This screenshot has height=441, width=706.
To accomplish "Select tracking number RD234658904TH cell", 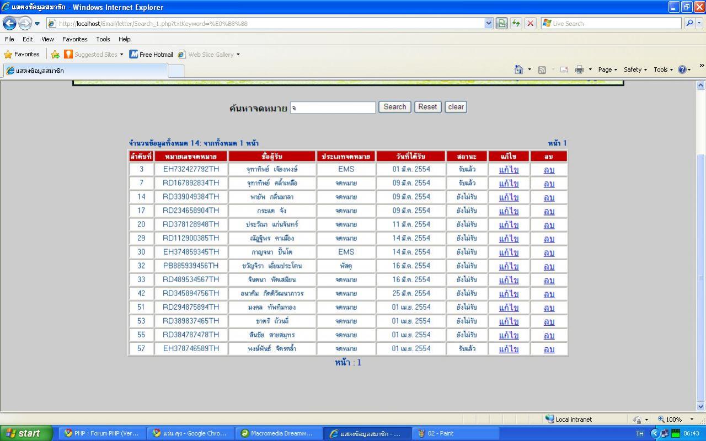I will (191, 211).
